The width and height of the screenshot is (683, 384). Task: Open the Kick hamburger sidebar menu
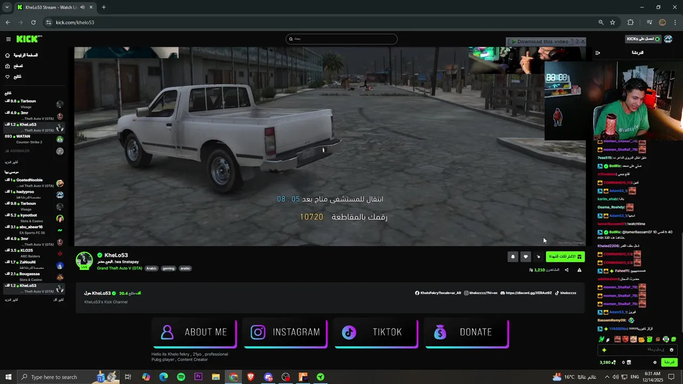pyautogui.click(x=8, y=39)
